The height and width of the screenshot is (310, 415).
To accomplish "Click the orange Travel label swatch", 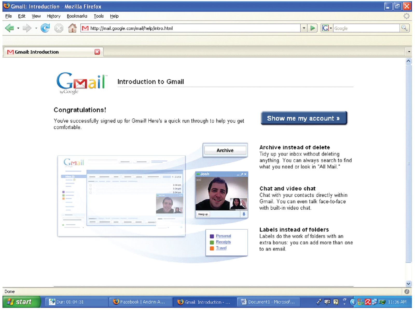I will click(212, 248).
